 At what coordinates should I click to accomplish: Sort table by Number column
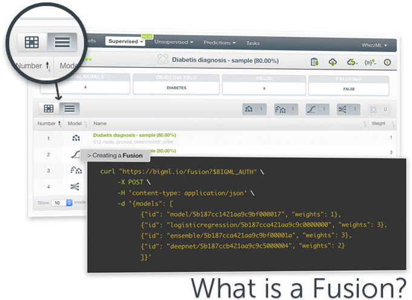point(49,123)
